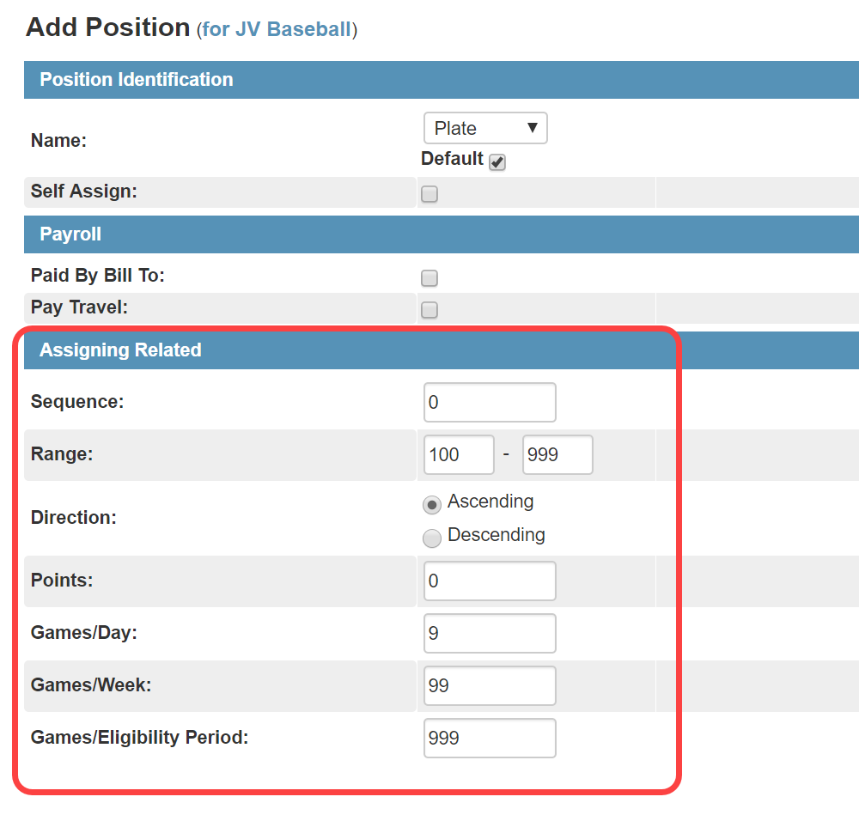Click the Points input field
859x815 pixels.
click(490, 581)
